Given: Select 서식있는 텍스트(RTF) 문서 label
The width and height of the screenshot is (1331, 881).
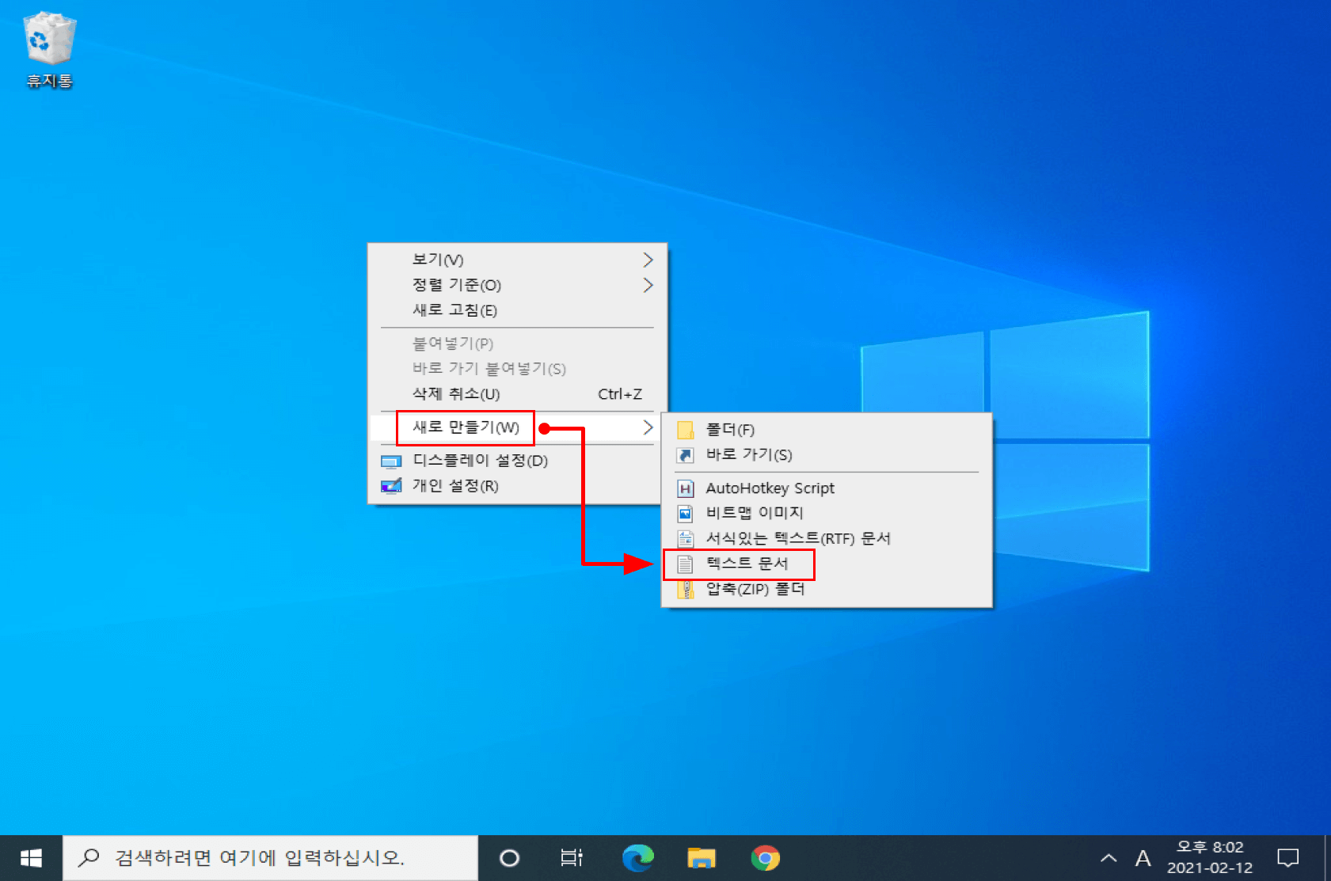Looking at the screenshot, I should [798, 539].
